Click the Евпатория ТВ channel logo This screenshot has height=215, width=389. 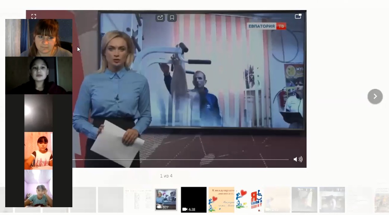(x=267, y=26)
